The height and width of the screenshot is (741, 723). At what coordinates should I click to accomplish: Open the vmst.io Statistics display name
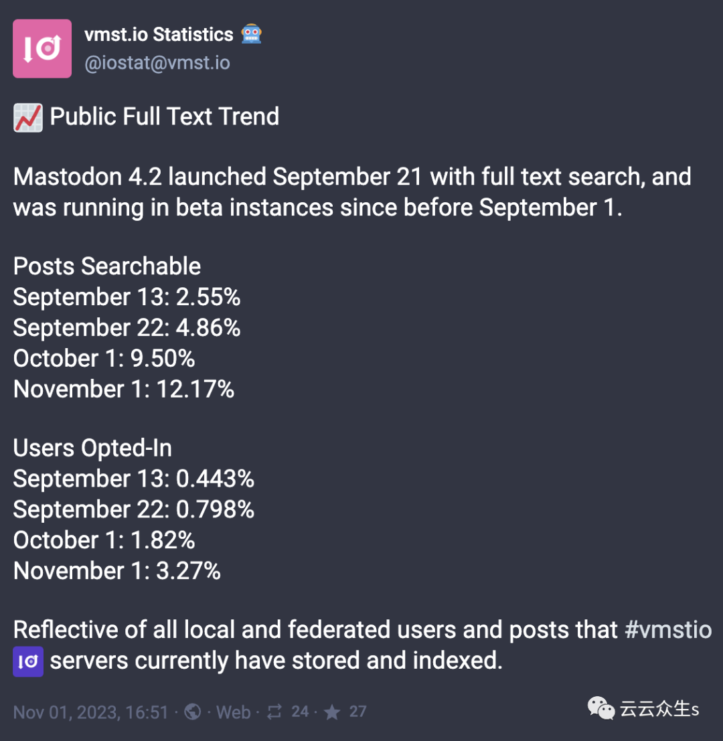pos(159,34)
